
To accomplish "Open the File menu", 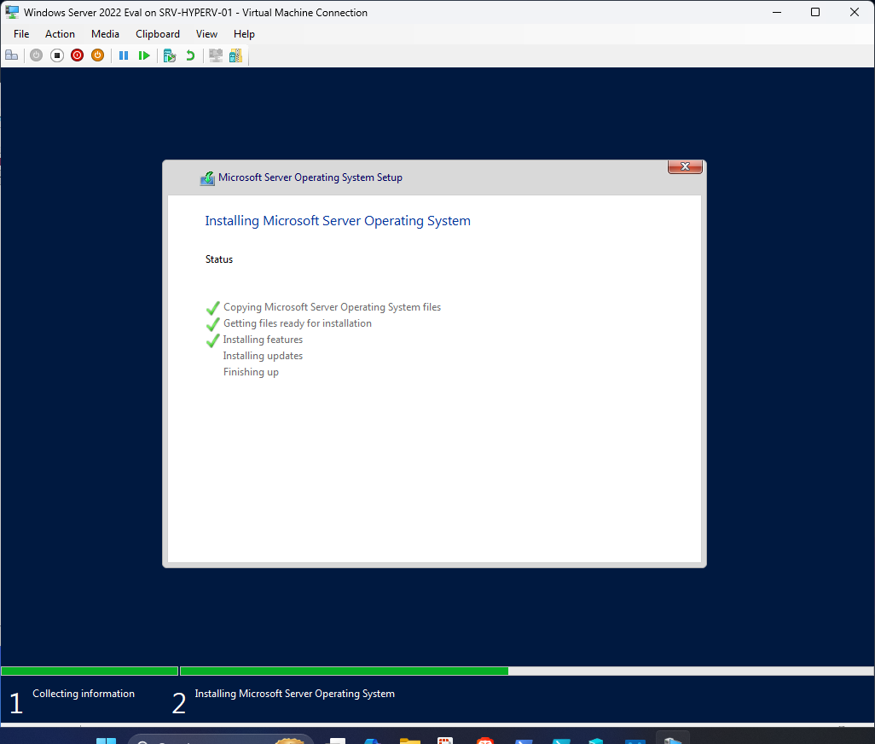I will click(20, 34).
